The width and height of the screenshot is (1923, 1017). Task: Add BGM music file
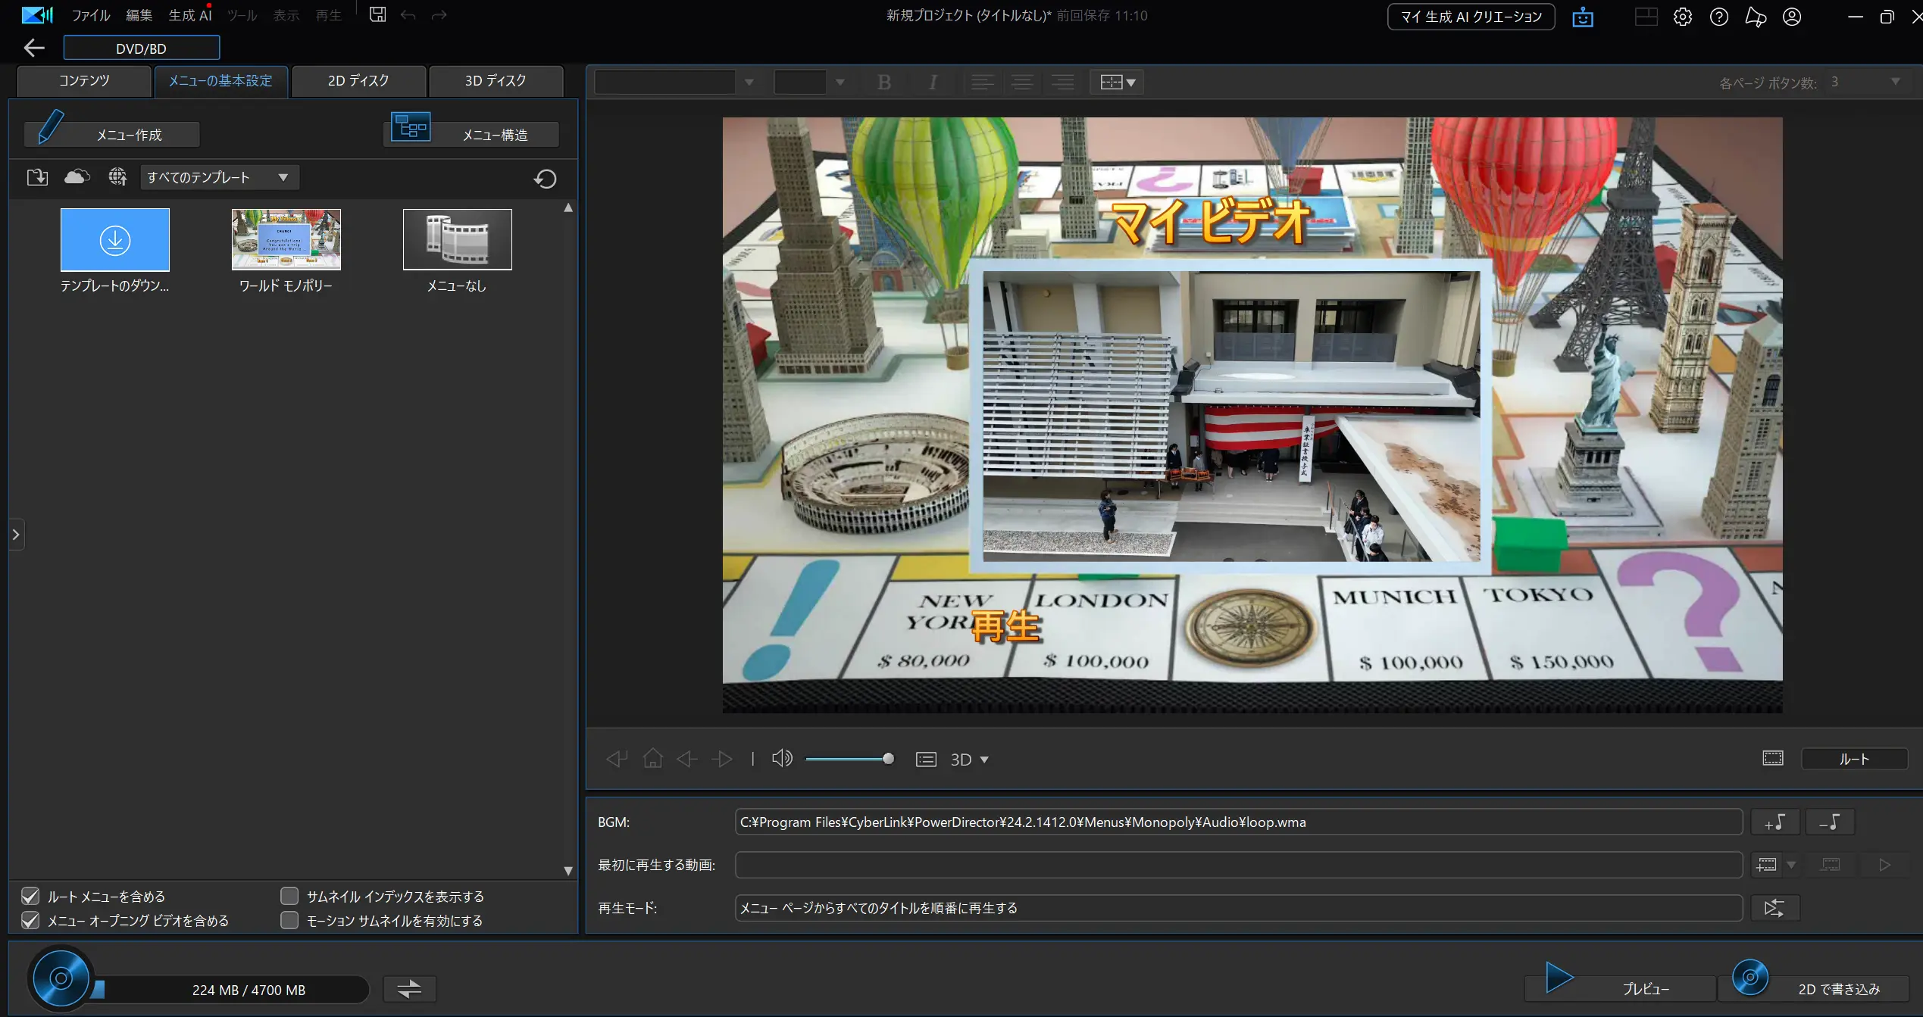(x=1774, y=822)
